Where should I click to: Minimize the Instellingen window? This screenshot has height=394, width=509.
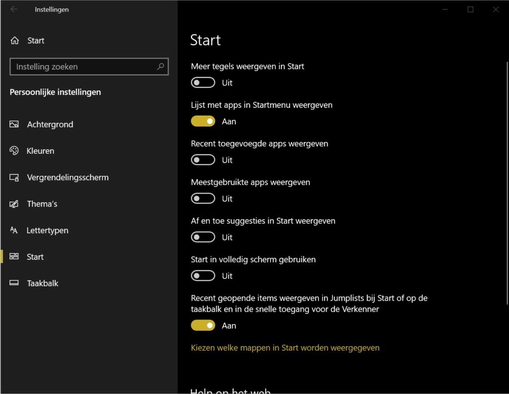[x=445, y=9]
